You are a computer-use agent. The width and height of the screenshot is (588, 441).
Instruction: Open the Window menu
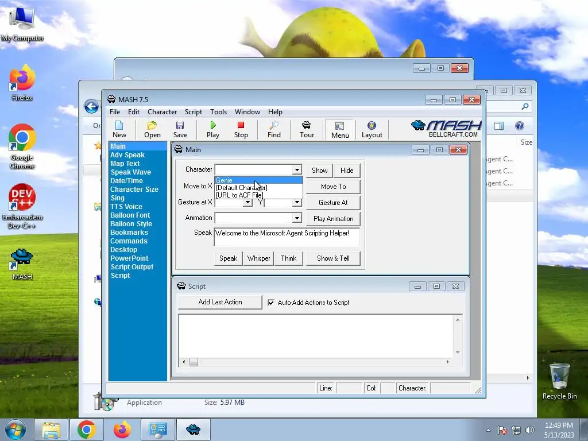click(x=247, y=112)
